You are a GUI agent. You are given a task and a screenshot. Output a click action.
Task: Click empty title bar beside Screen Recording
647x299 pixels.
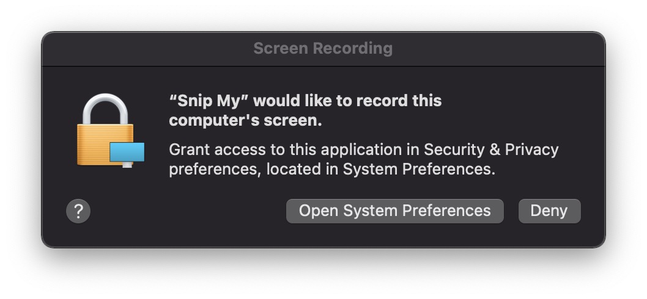click(495, 49)
